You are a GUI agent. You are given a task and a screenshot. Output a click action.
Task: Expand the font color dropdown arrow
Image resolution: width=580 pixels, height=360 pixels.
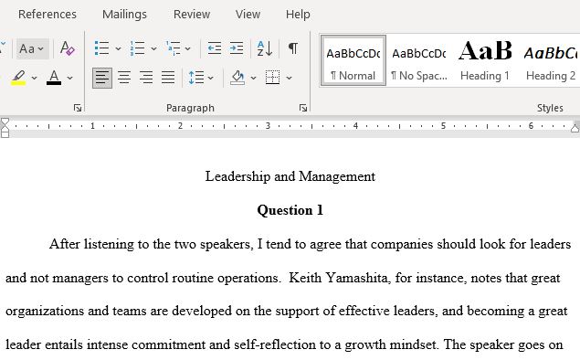pos(69,78)
